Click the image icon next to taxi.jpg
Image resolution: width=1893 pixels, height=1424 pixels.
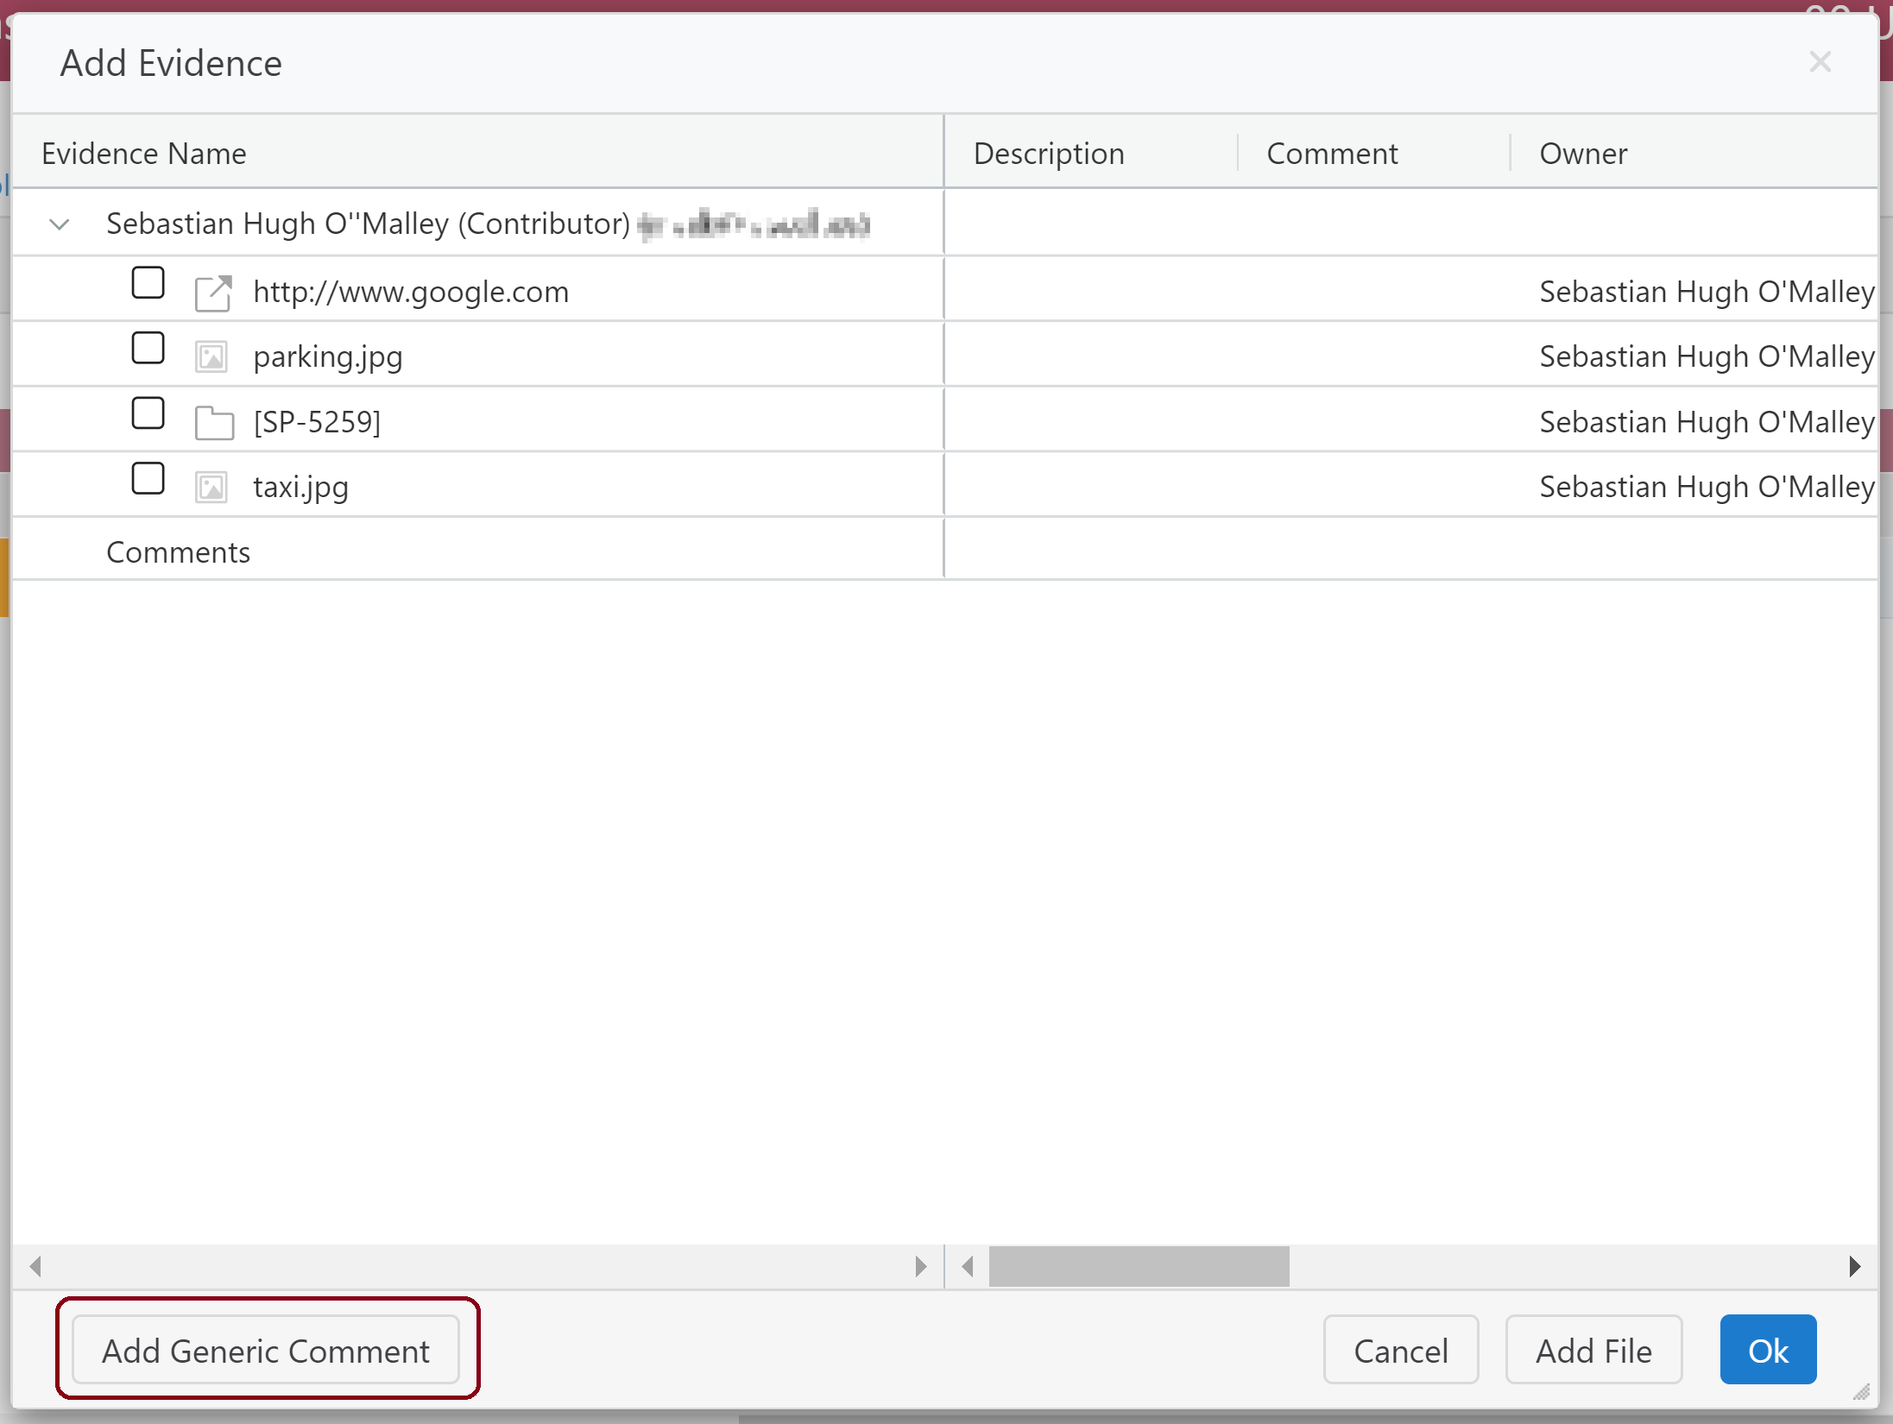pos(211,485)
